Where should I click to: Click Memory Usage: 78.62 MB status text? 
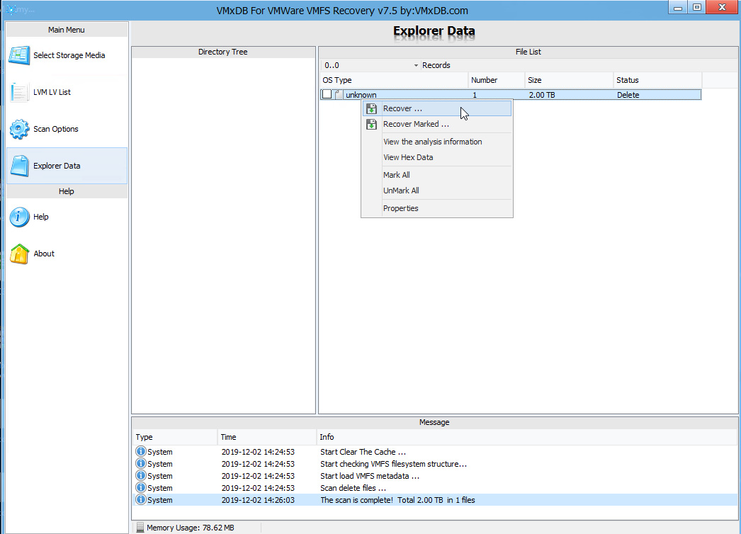[191, 528]
